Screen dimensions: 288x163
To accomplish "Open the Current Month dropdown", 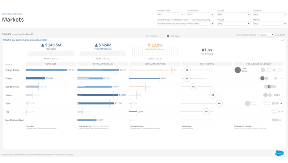I will tap(171, 14).
